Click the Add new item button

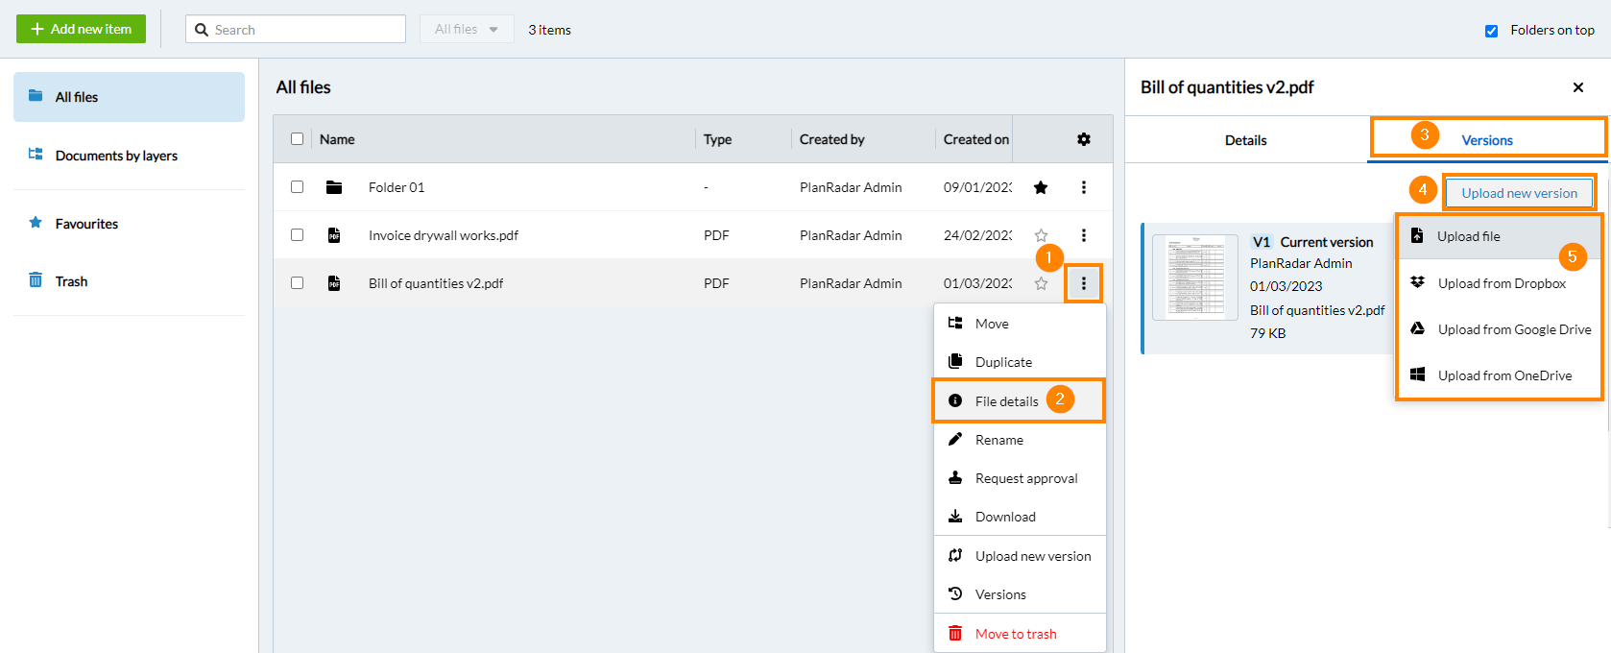82,29
